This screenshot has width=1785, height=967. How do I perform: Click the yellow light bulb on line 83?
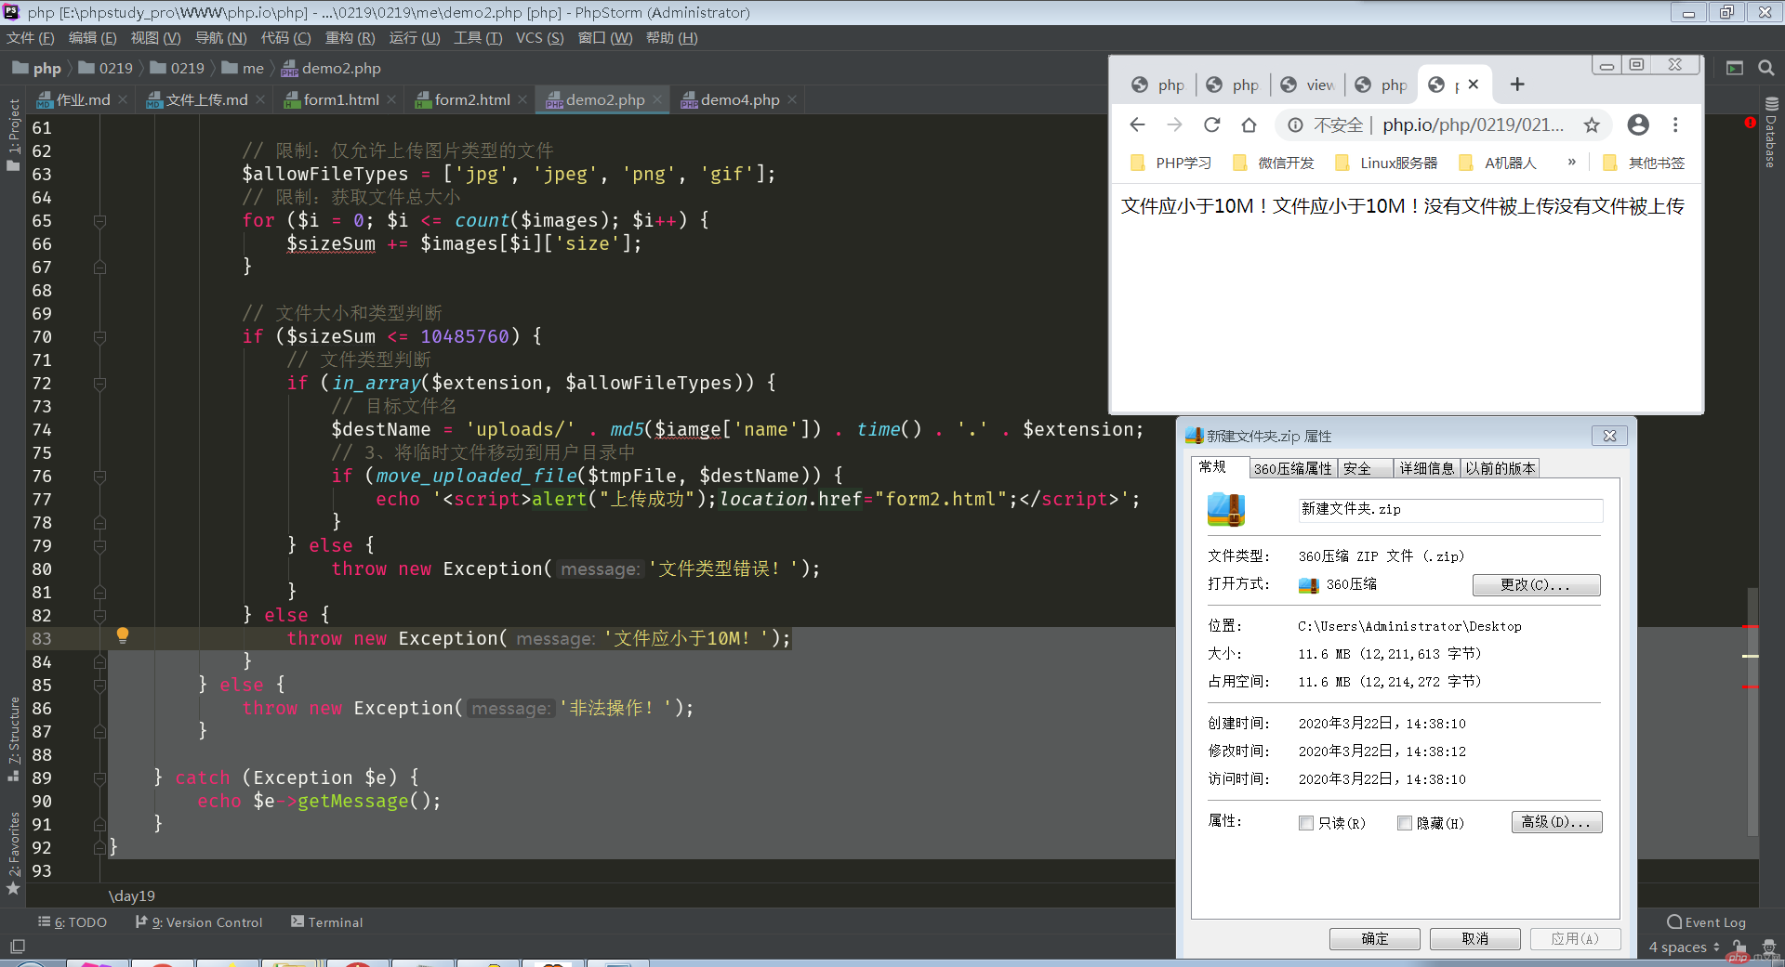tap(122, 635)
